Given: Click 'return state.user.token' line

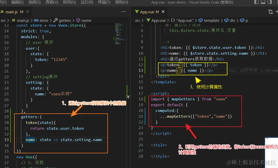Looking at the screenshot, I should pyautogui.click(x=57, y=128).
